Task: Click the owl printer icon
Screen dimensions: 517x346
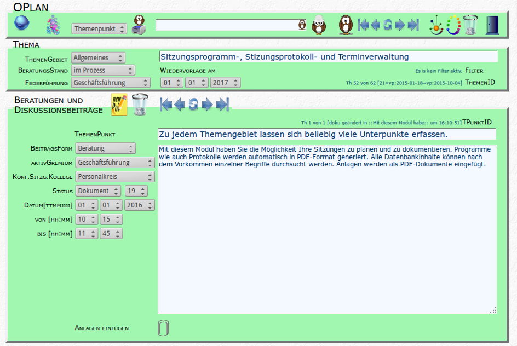Action: pyautogui.click(x=139, y=25)
